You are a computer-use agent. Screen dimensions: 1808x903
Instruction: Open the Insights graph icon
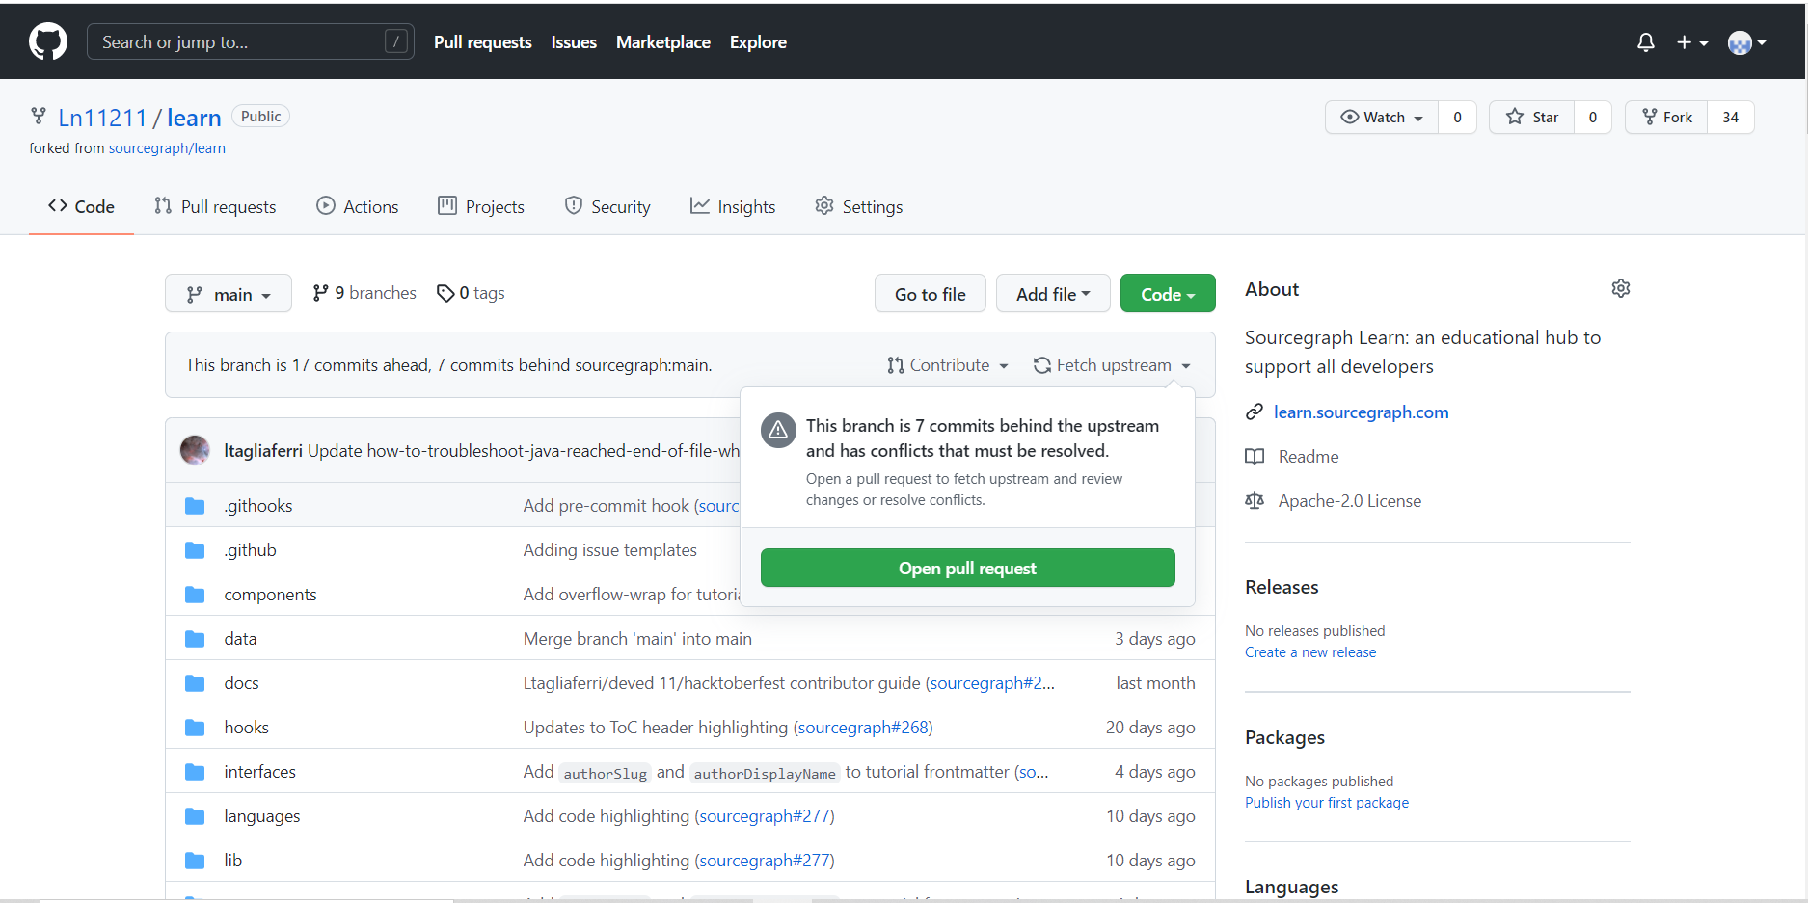click(x=699, y=205)
